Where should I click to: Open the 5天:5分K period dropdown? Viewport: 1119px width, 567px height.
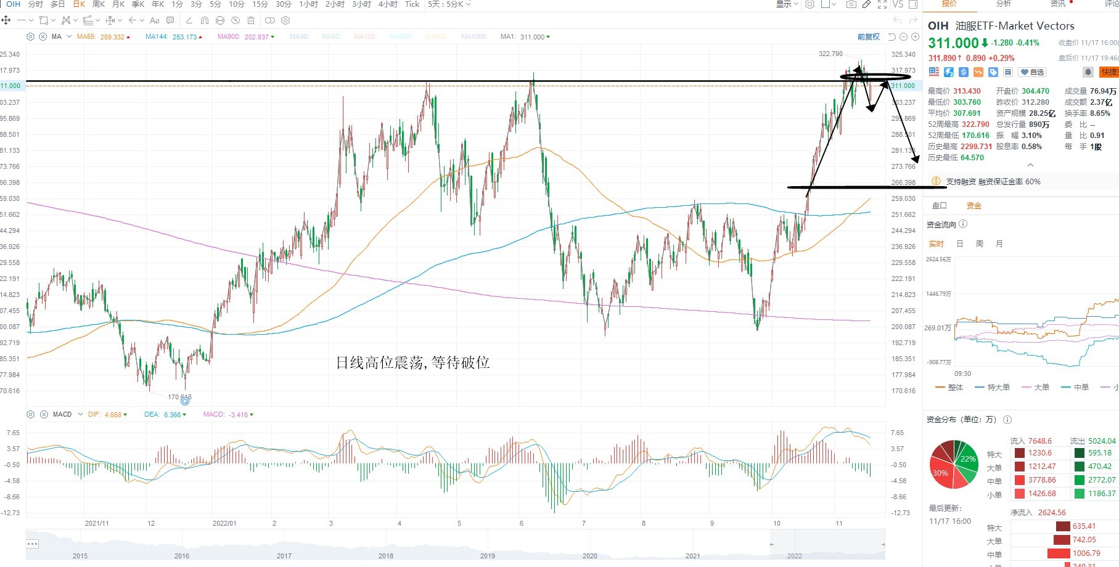pos(449,4)
